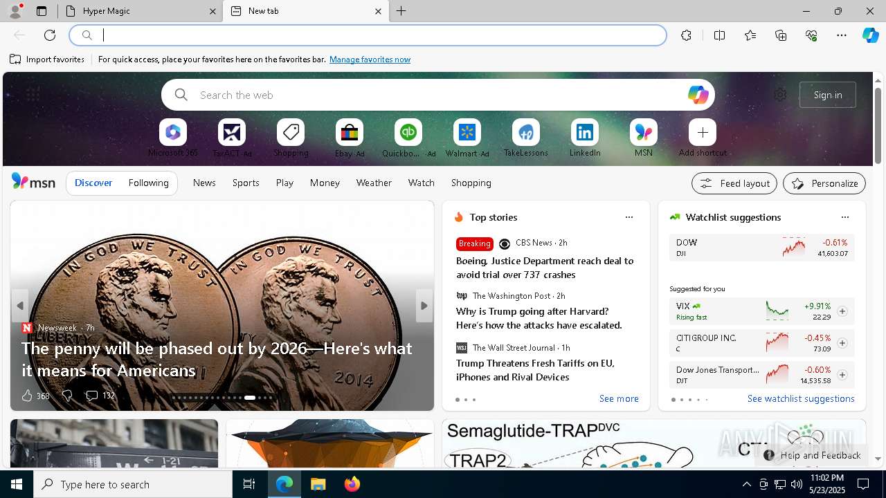The width and height of the screenshot is (886, 498).
Task: Toggle split screen view icon
Action: click(719, 35)
